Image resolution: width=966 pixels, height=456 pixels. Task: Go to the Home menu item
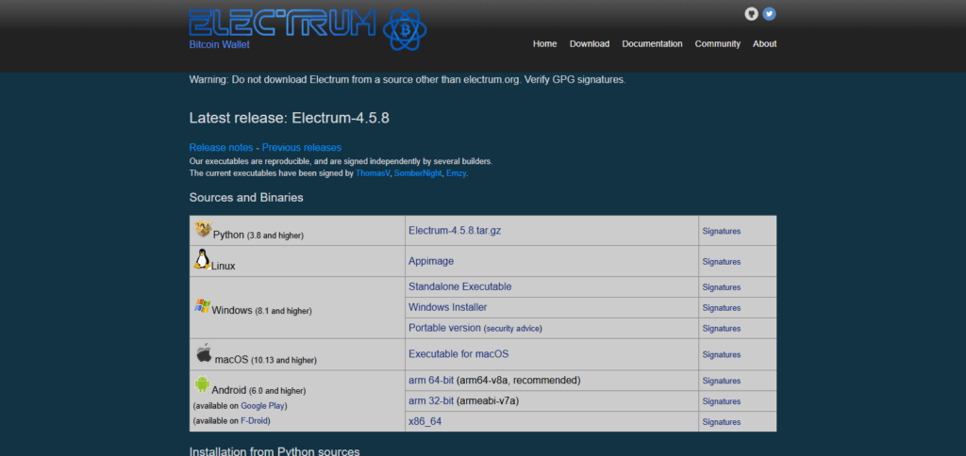point(544,43)
